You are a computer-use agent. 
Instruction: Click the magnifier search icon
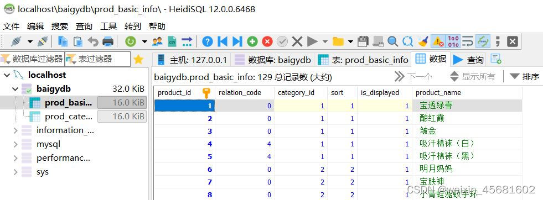click(392, 42)
